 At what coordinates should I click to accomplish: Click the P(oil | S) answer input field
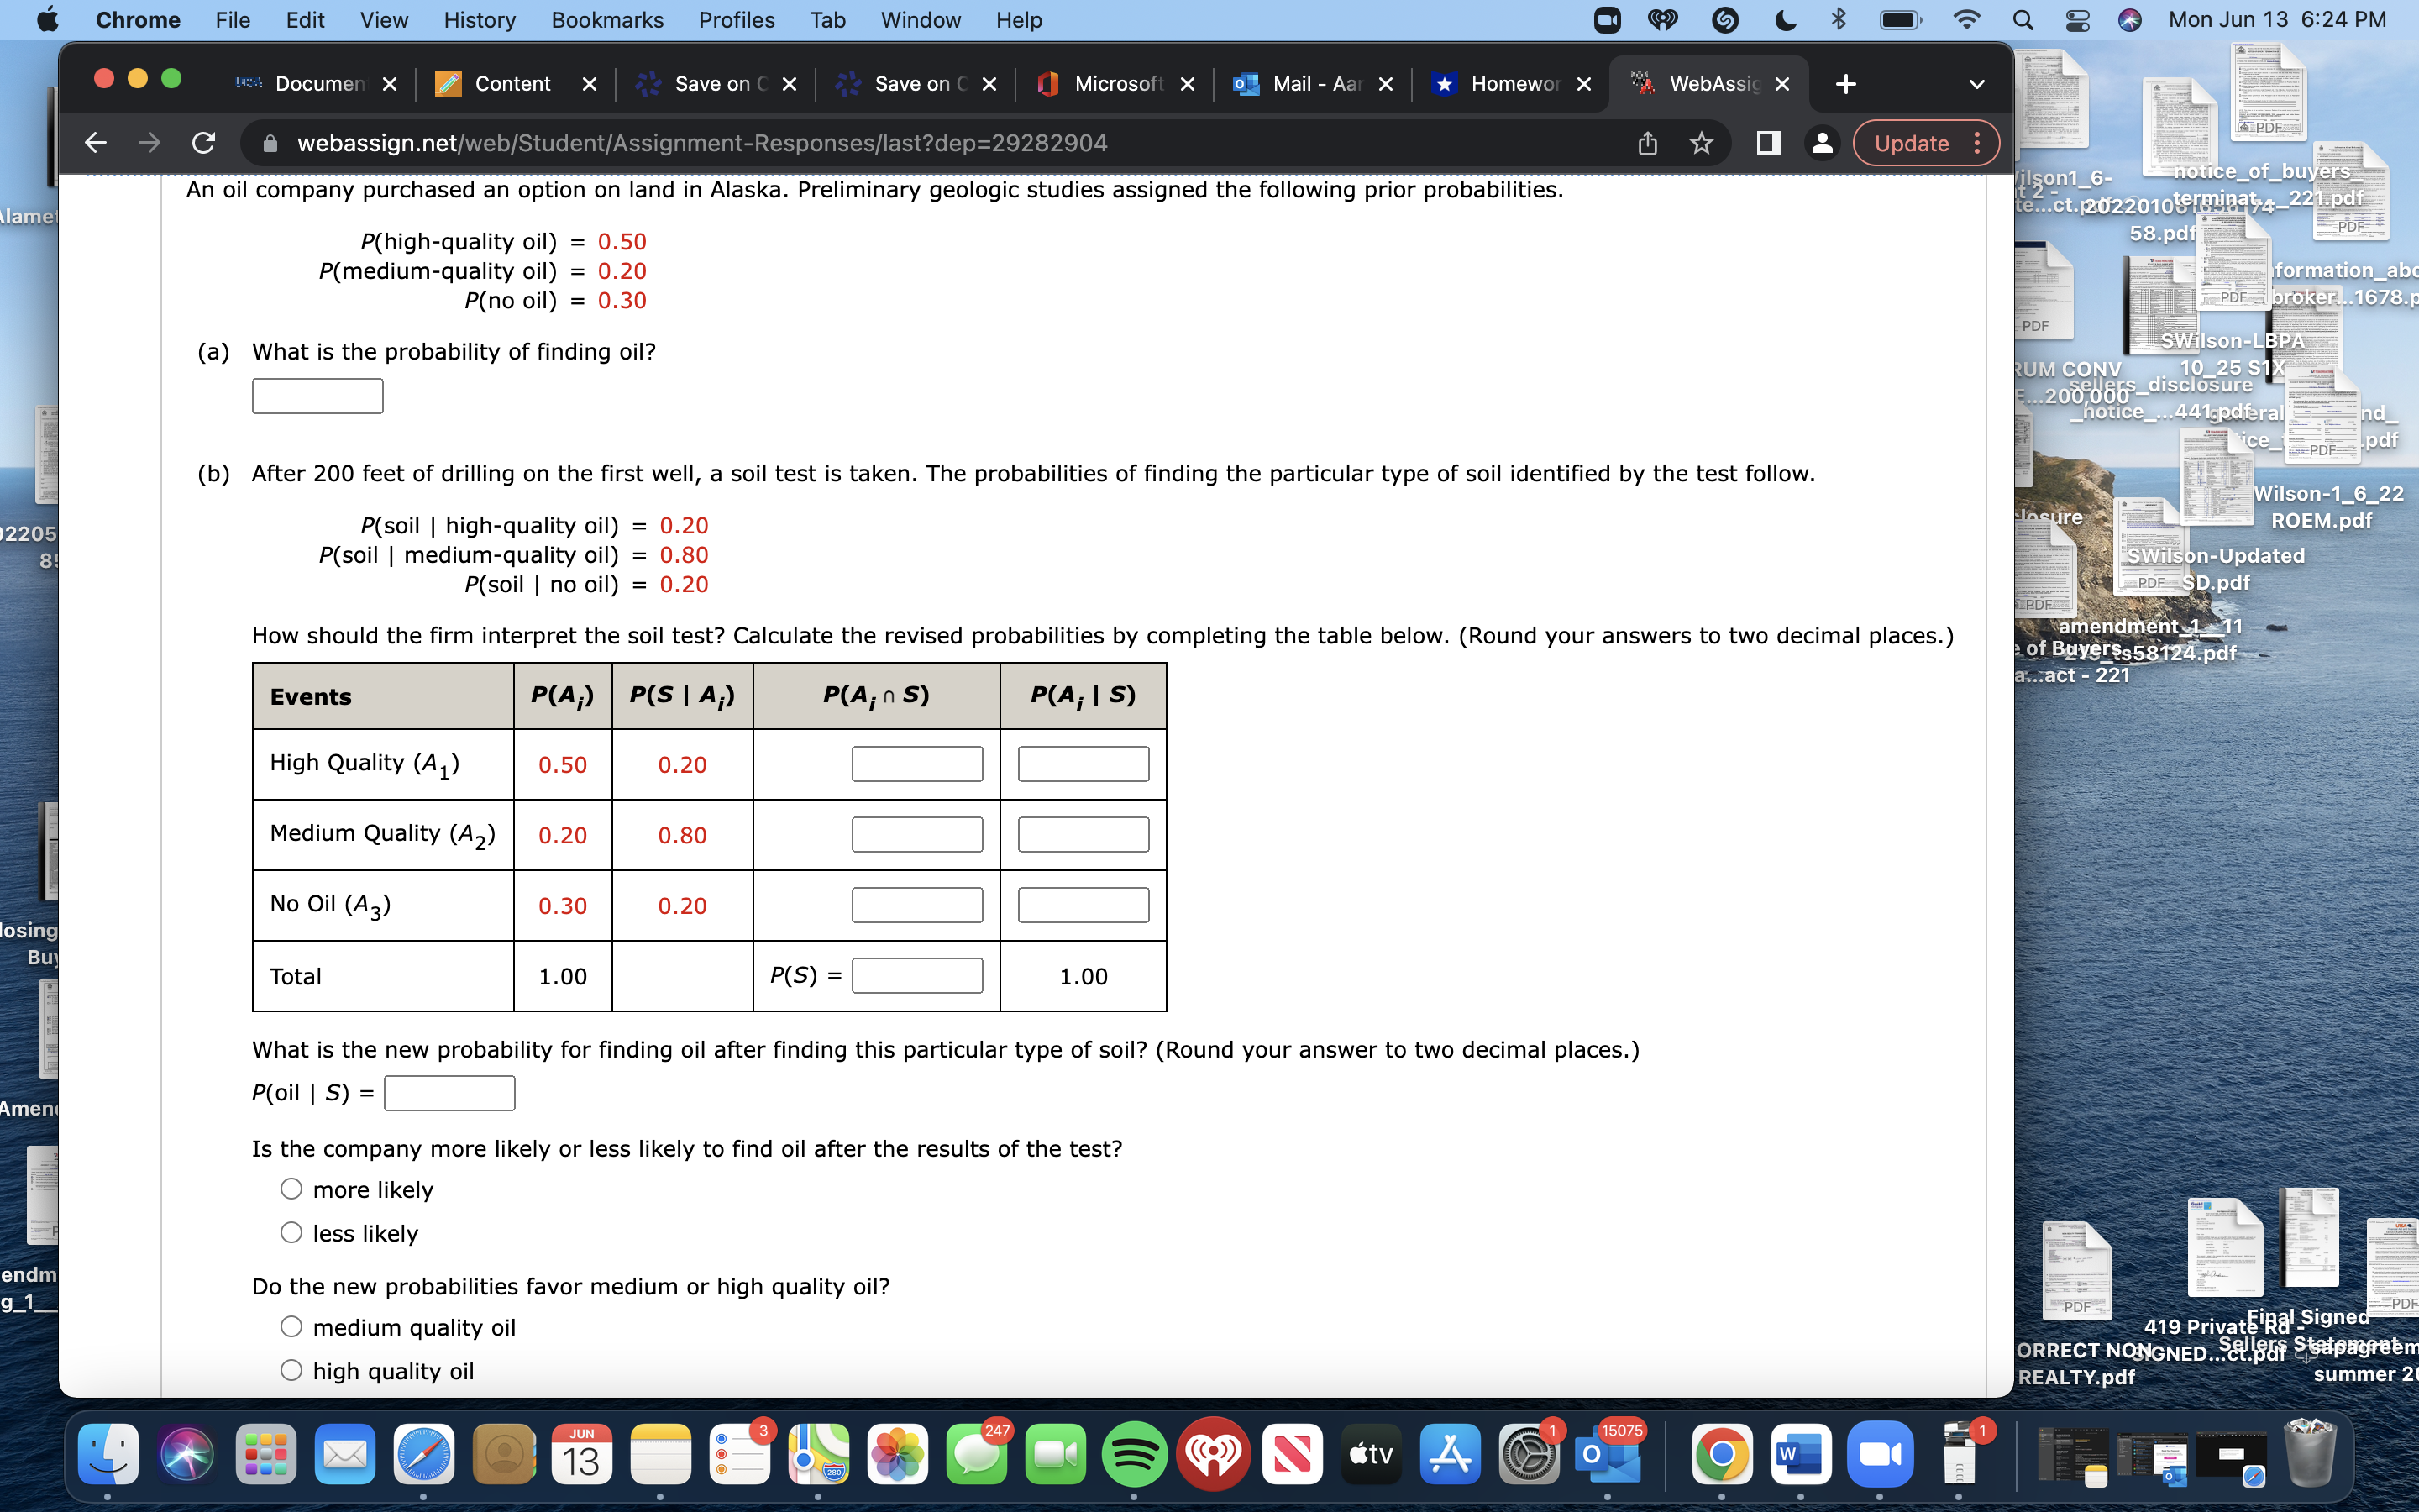pyautogui.click(x=448, y=1092)
